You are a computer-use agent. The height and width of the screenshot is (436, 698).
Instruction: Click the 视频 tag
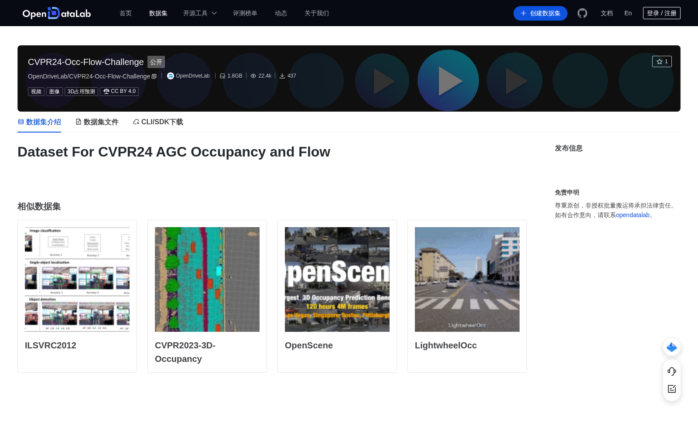36,92
